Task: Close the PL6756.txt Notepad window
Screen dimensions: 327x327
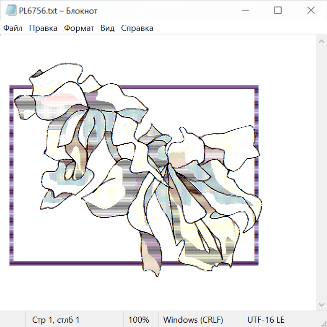Action: (311, 11)
